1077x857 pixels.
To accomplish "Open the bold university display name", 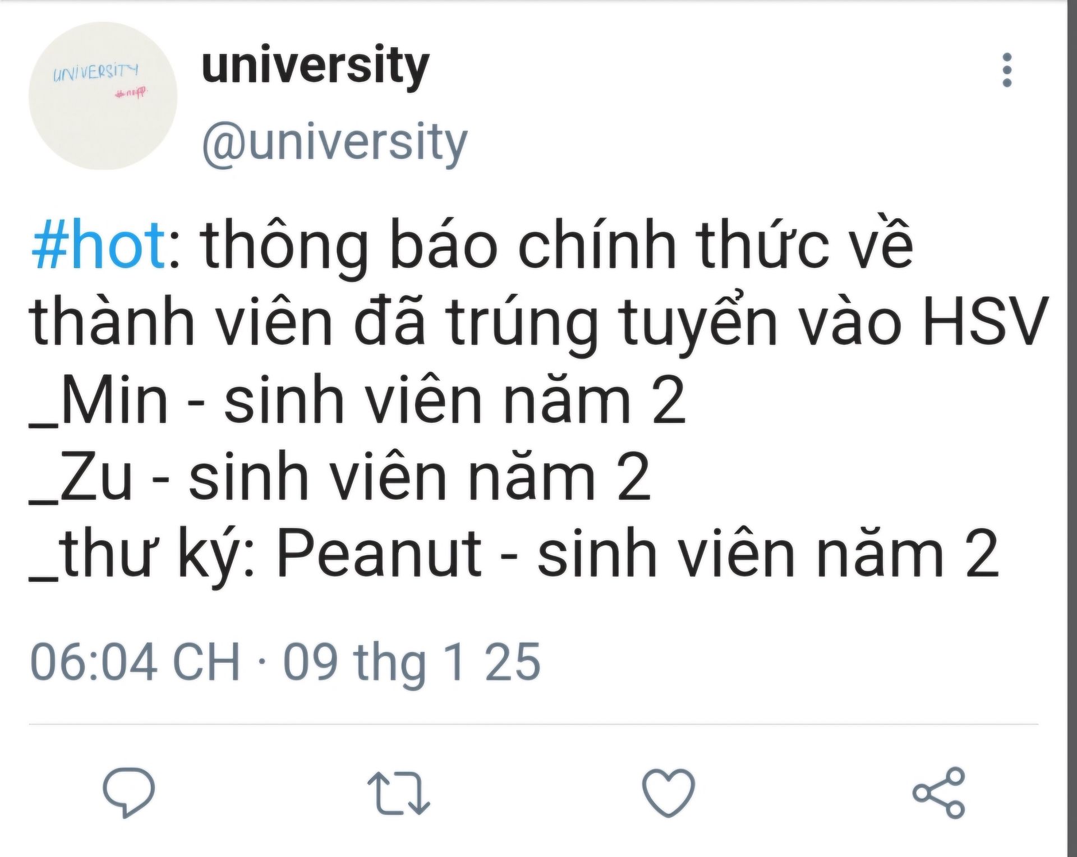I will [x=315, y=67].
